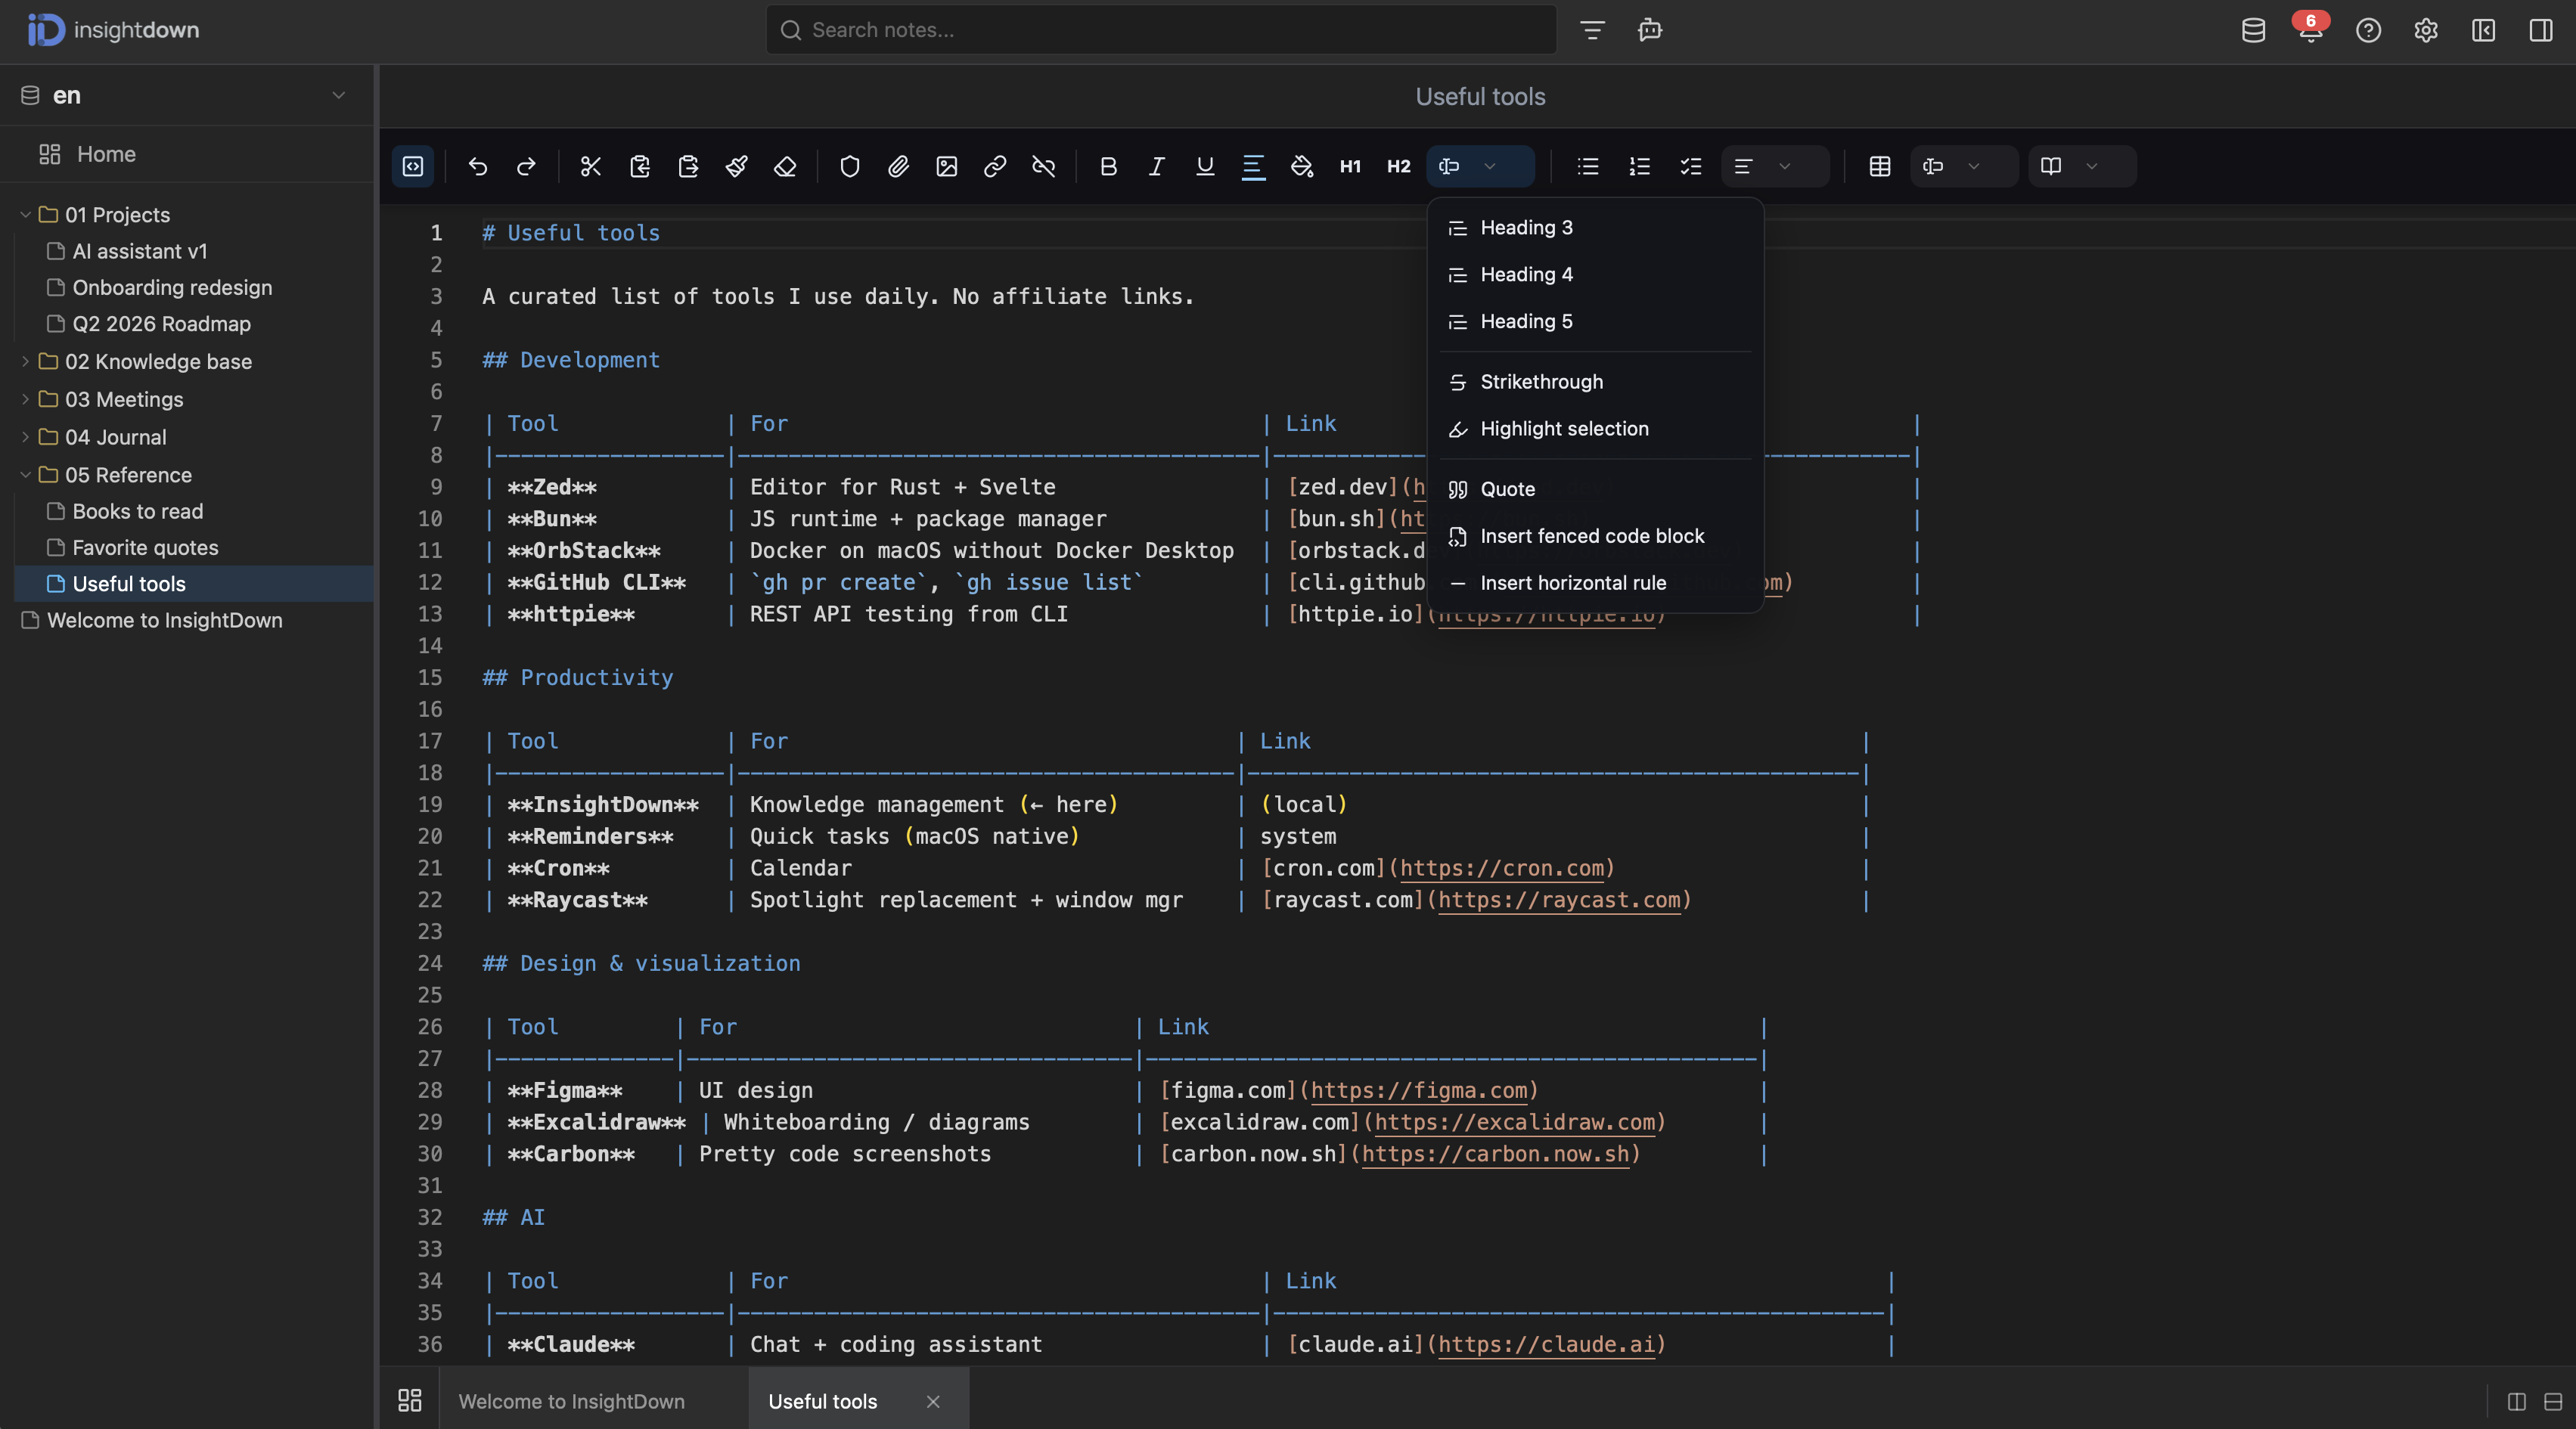Image resolution: width=2576 pixels, height=1429 pixels.
Task: Choose Insert fenced code block
Action: click(1595, 536)
